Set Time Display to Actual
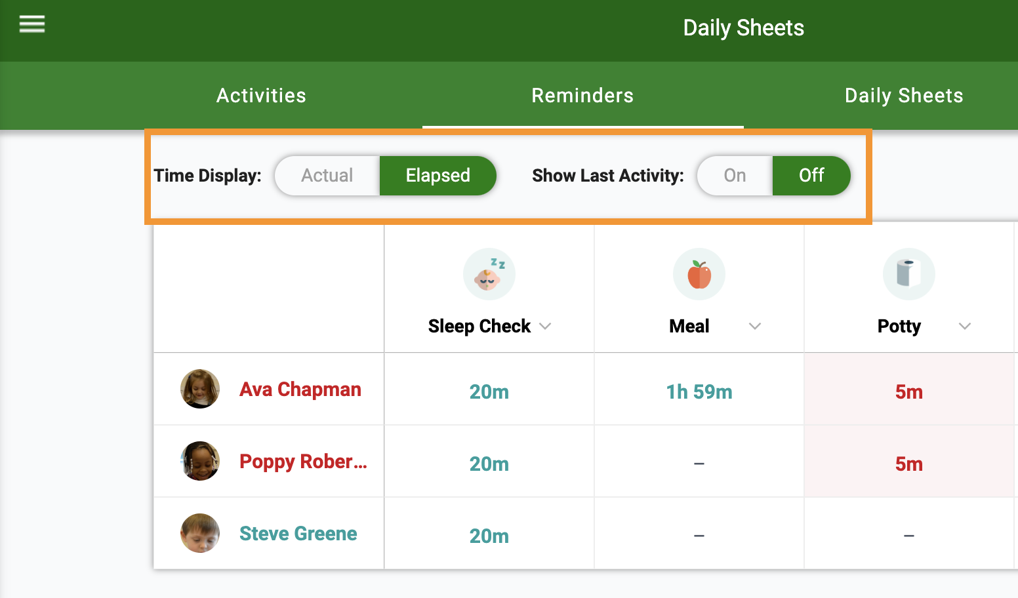The height and width of the screenshot is (598, 1018). click(327, 176)
